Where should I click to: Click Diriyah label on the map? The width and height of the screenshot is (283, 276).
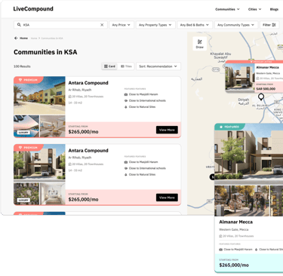[x=244, y=101]
